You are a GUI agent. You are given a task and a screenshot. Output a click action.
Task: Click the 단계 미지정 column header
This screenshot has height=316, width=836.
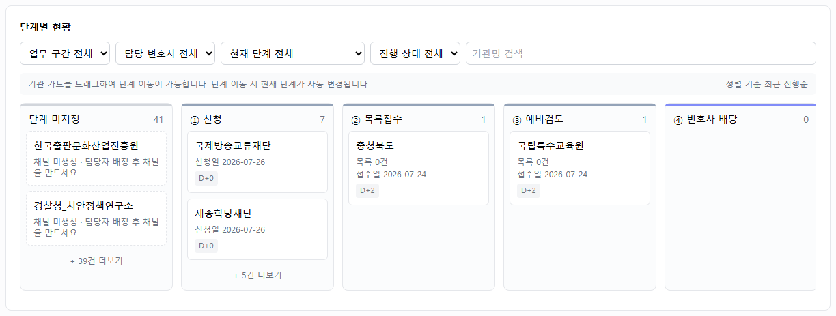[x=96, y=119]
